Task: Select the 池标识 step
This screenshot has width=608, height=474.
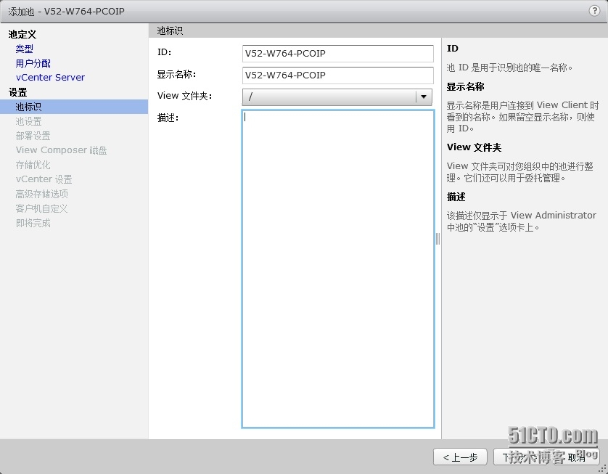Action: (74, 107)
